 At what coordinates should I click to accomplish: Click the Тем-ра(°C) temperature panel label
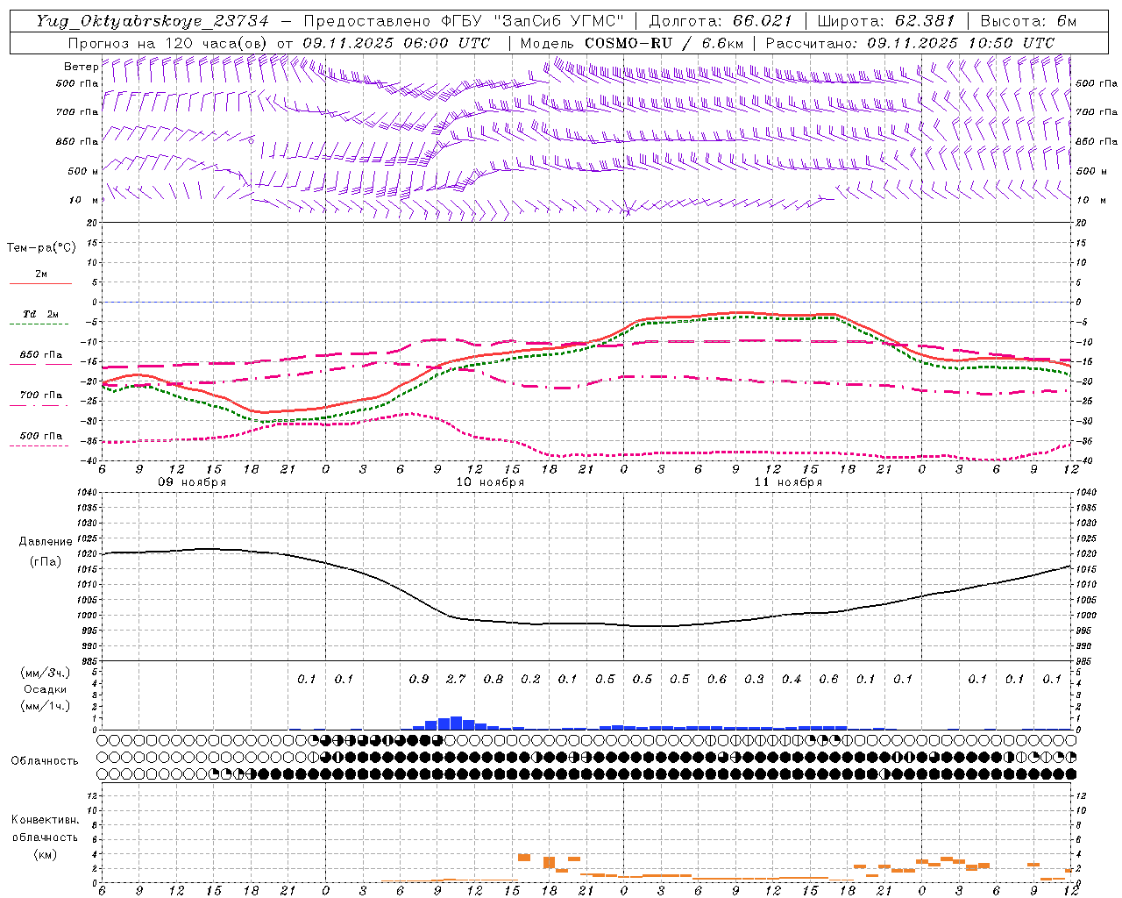[x=41, y=248]
